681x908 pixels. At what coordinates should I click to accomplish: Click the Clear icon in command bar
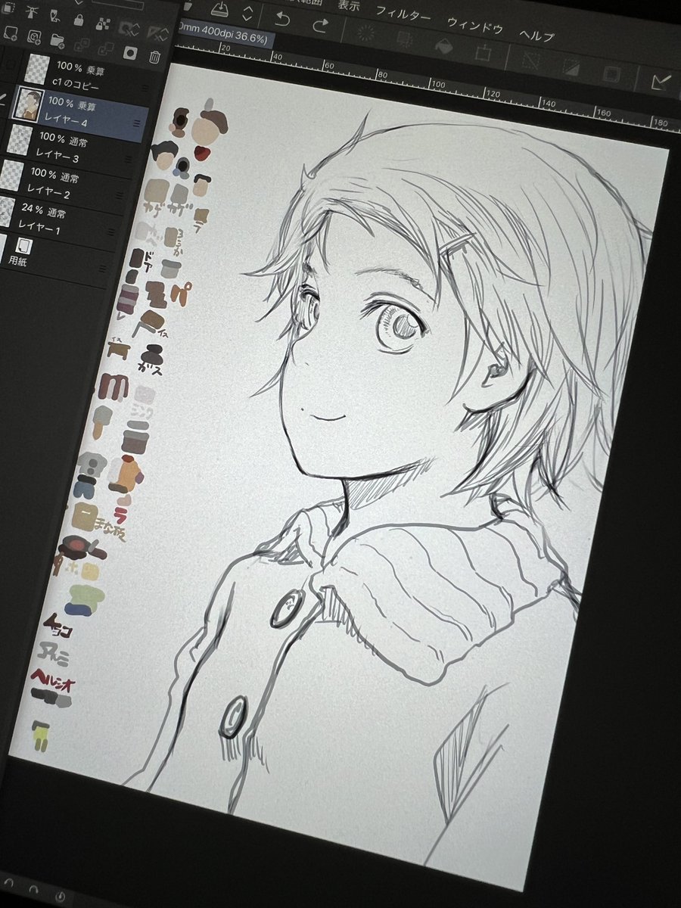pyautogui.click(x=368, y=33)
